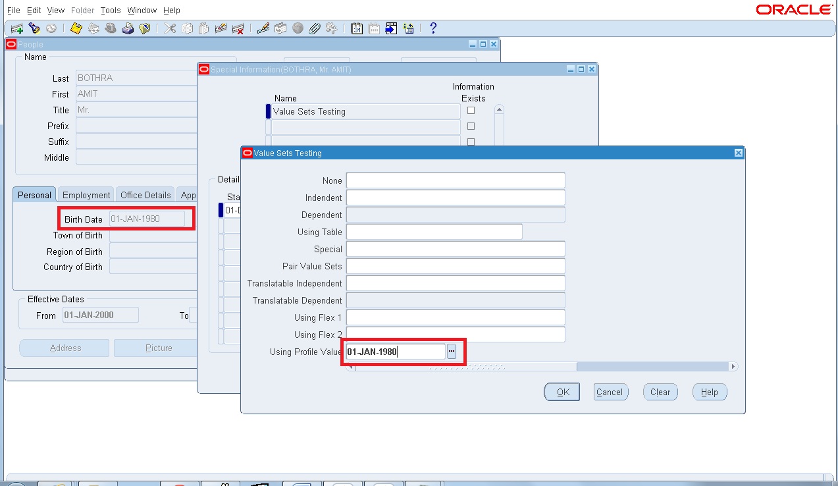Open the Tools menu
Viewport: 838px width, 486px height.
tap(110, 10)
